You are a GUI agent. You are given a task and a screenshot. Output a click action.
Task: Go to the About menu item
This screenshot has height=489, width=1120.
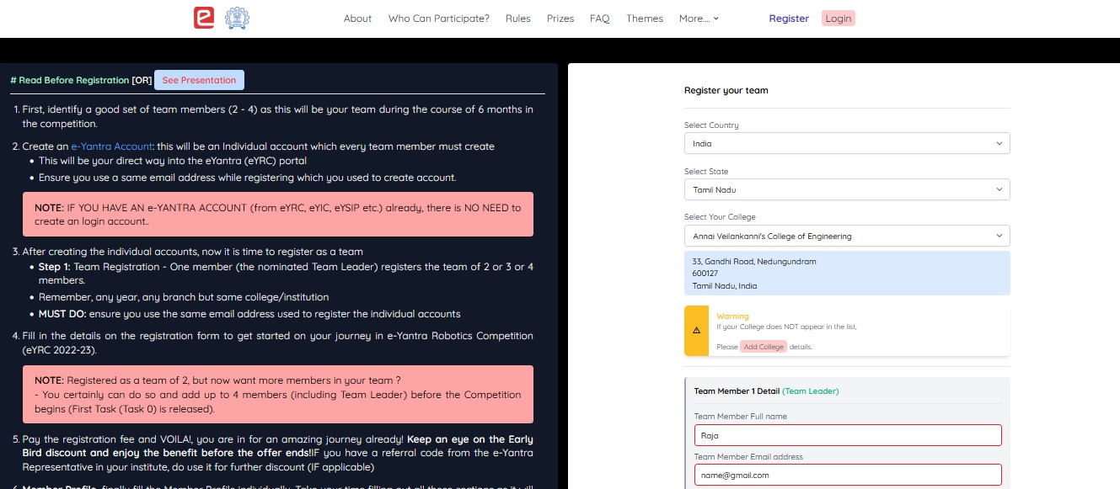click(x=357, y=19)
